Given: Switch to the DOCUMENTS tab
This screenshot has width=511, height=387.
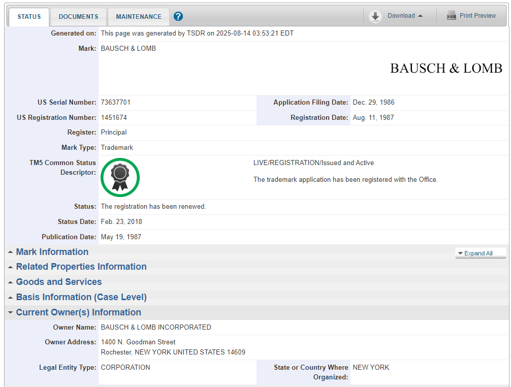Looking at the screenshot, I should tap(78, 17).
